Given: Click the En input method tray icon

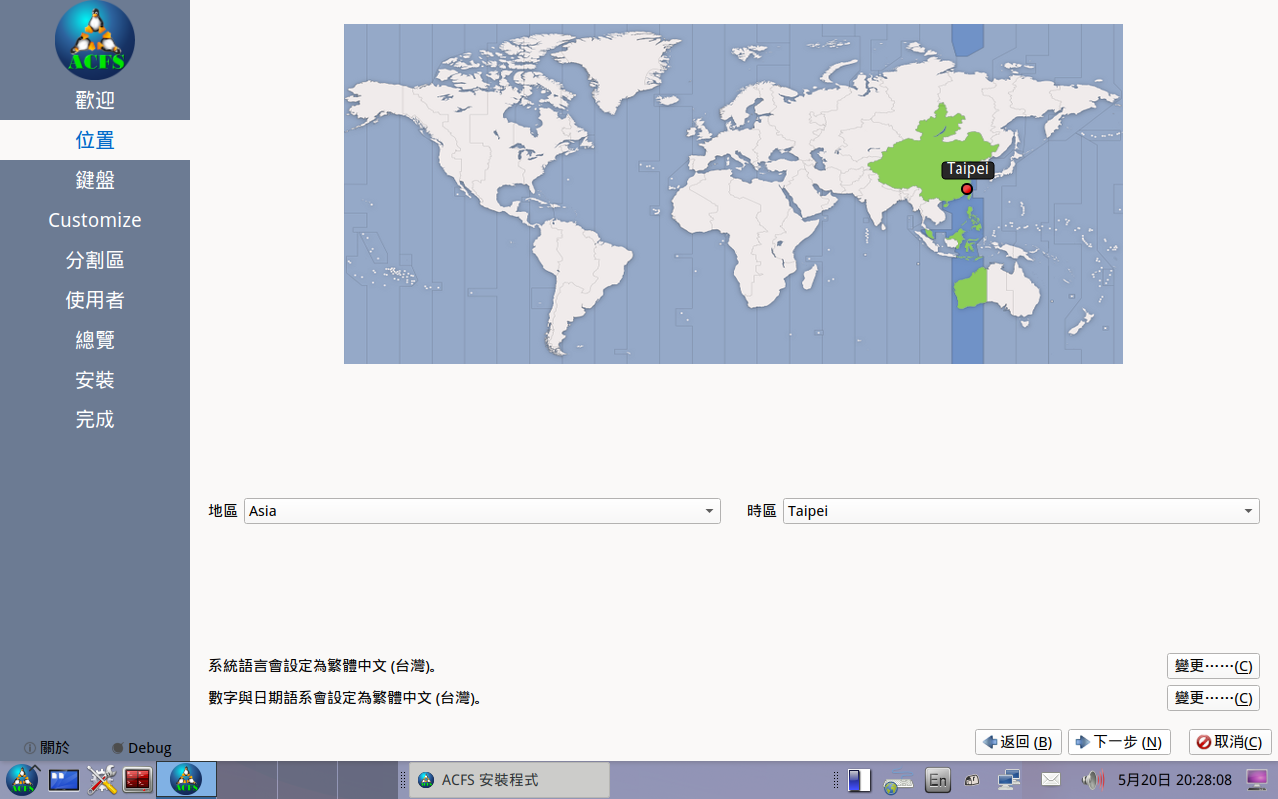Looking at the screenshot, I should (937, 780).
